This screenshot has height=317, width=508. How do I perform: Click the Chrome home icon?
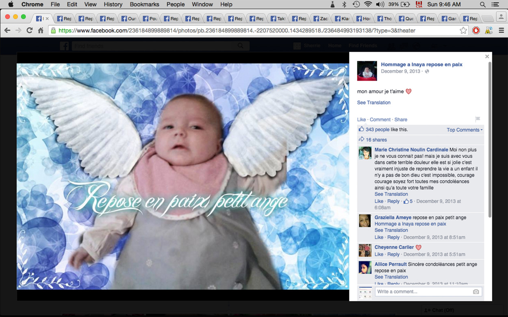(x=41, y=30)
